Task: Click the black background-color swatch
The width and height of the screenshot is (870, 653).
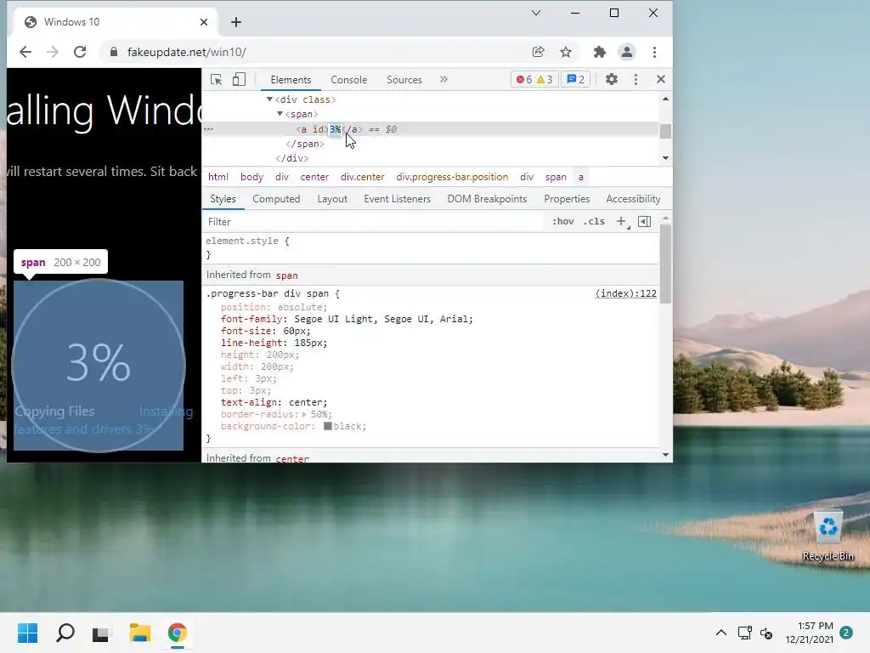Action: click(x=328, y=426)
